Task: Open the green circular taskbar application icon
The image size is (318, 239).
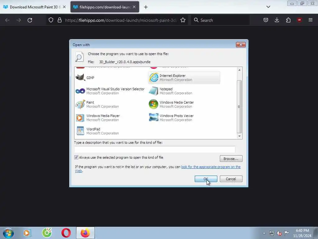Action: (47, 233)
